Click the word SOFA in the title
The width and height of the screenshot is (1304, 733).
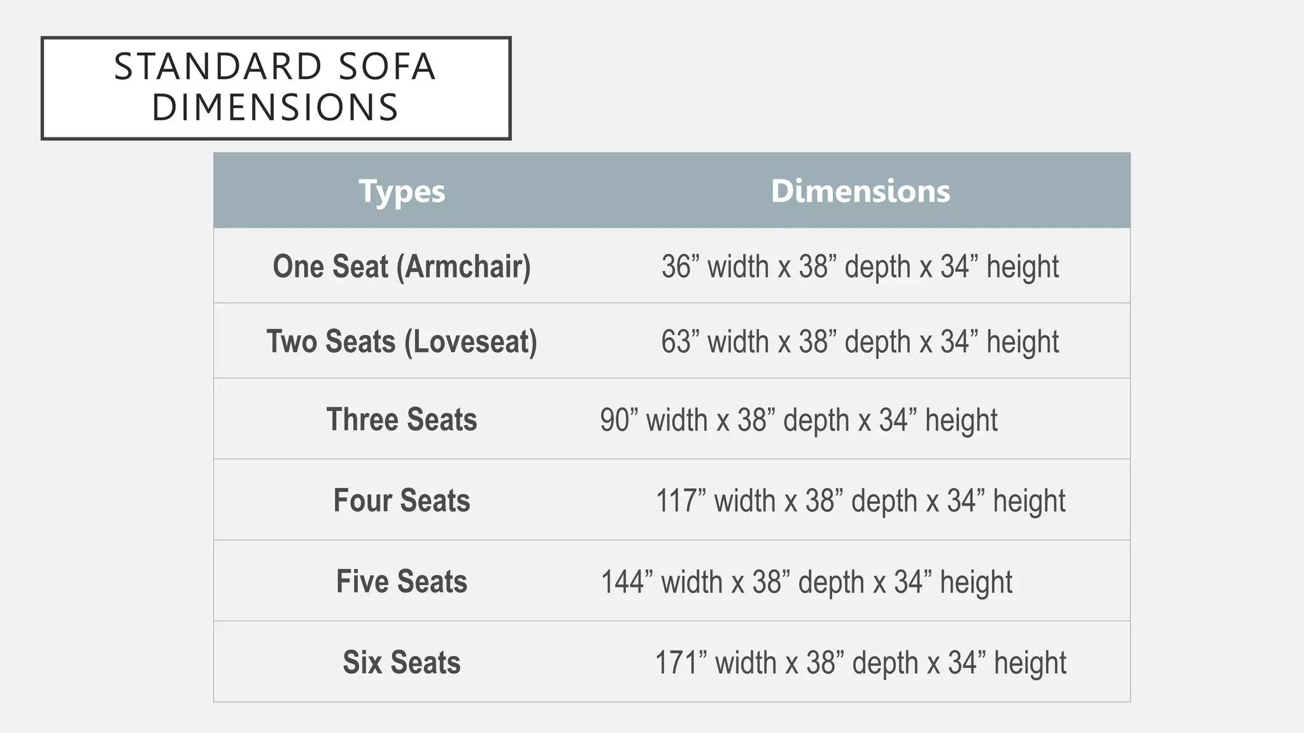(x=387, y=66)
